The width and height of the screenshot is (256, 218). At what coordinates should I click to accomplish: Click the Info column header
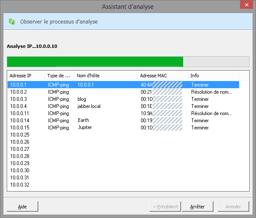pyautogui.click(x=213, y=76)
